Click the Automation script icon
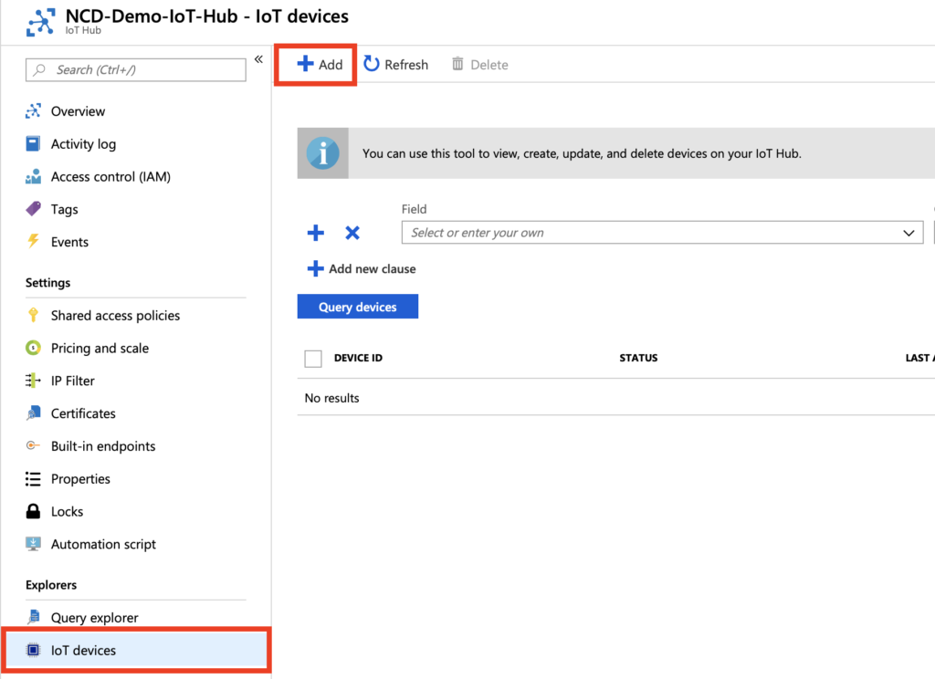This screenshot has width=935, height=679. (34, 544)
